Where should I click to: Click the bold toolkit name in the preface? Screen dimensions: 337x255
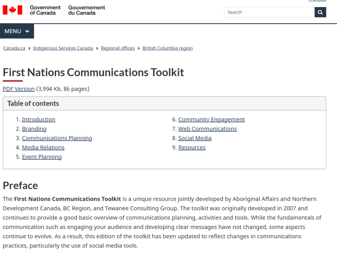68,199
